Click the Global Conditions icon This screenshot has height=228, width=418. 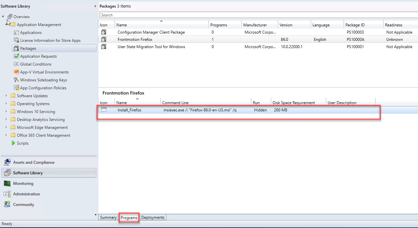(x=16, y=64)
